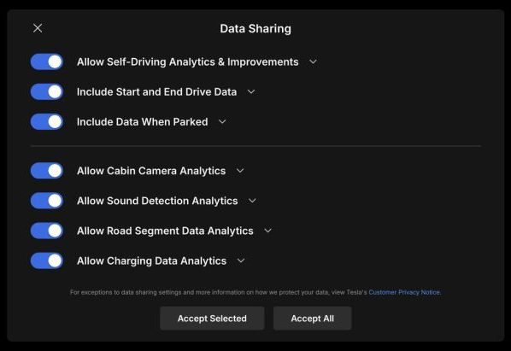Click the Accept All button
This screenshot has width=511, height=351.
312,319
